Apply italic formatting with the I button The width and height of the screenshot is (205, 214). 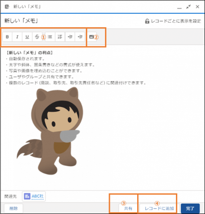coord(17,37)
